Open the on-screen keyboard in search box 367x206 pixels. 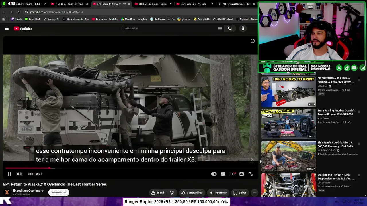tap(220, 28)
